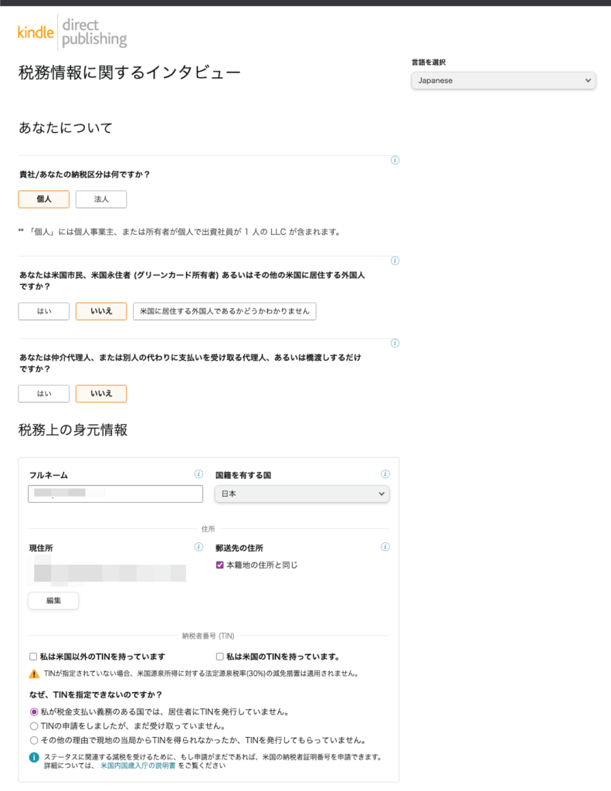Check 私は米国のTINを持っています box
This screenshot has width=611, height=791.
220,657
